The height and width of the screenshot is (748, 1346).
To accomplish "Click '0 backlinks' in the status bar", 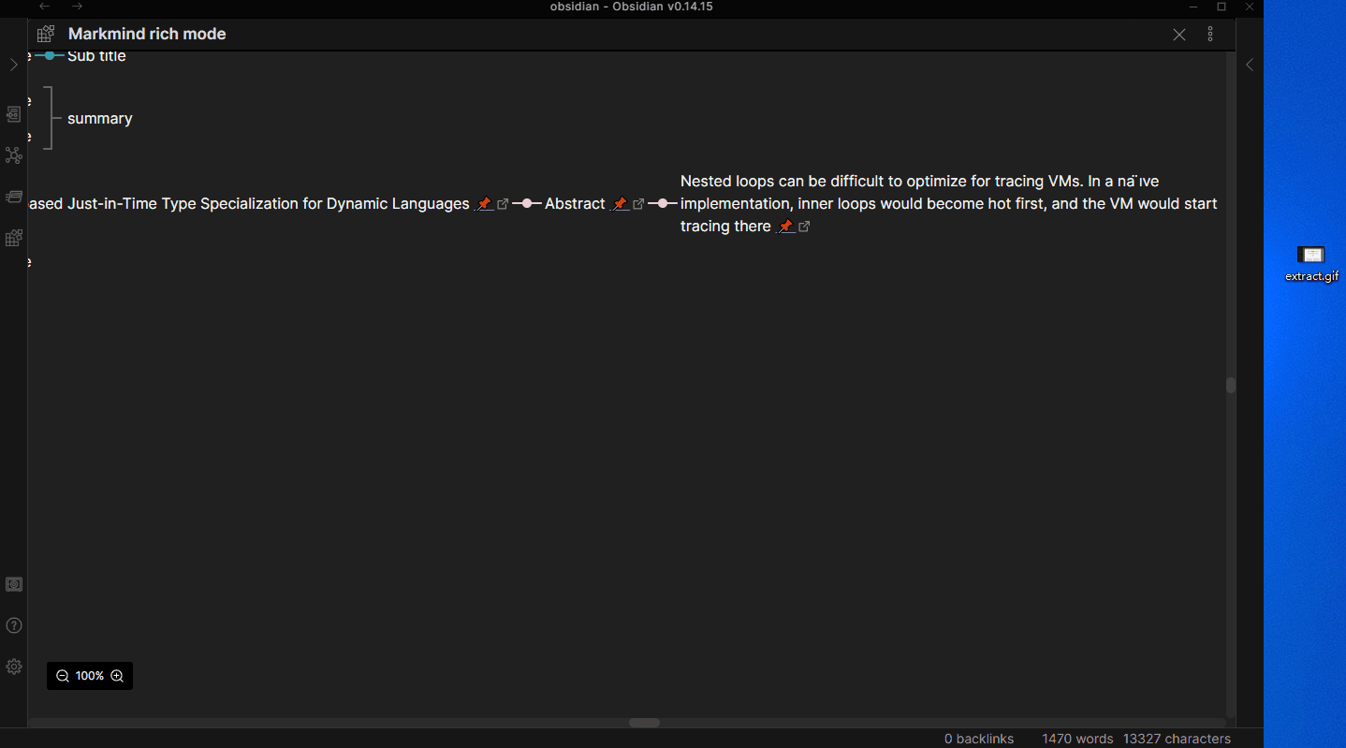I will (979, 739).
